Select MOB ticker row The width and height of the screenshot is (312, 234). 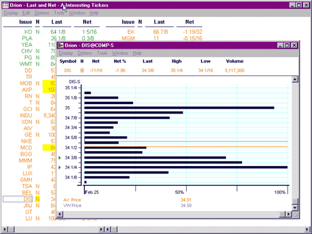pos(26,84)
